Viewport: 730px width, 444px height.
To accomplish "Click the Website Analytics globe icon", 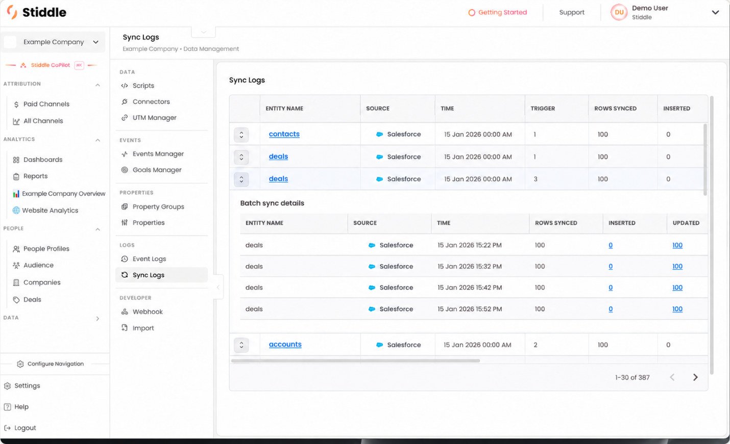I will coord(16,210).
